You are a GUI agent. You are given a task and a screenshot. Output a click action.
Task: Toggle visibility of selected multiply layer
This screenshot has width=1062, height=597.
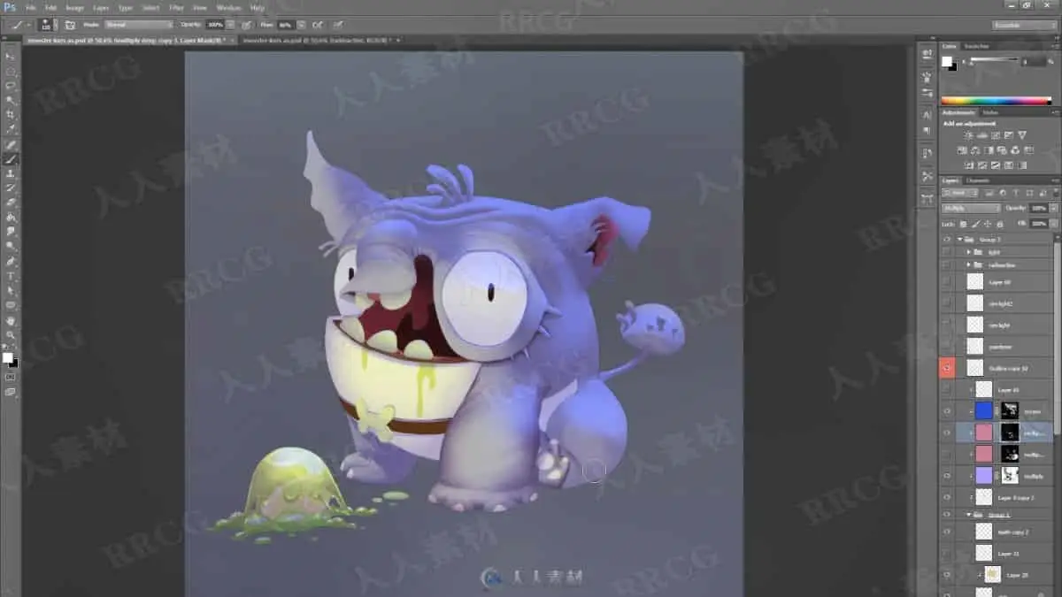tap(947, 432)
